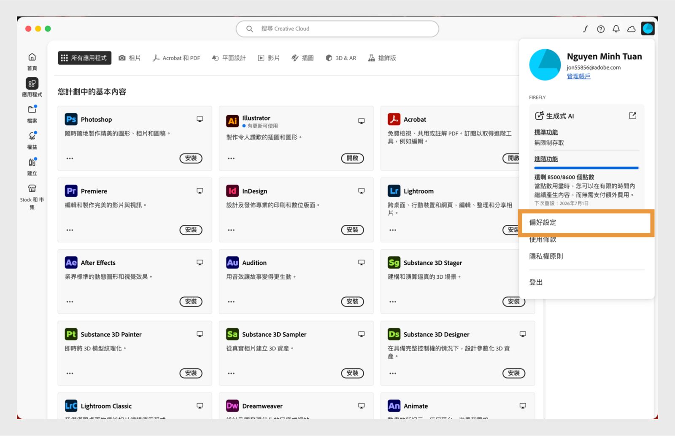Switch to the 插圖 tab

point(302,58)
